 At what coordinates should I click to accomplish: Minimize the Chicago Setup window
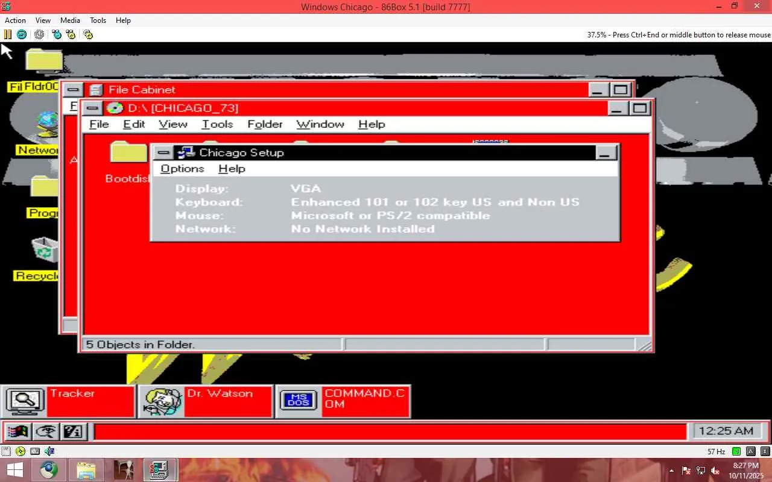[606, 153]
